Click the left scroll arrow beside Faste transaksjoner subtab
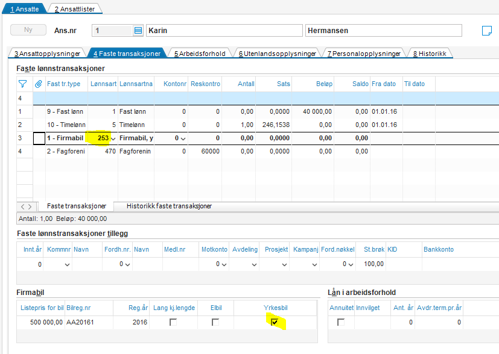499x354 pixels. (x=22, y=206)
